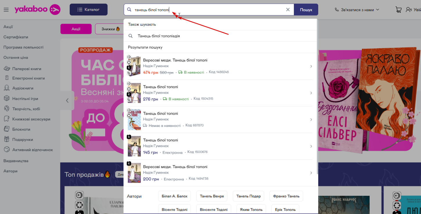Clear the search field with X icon
The height and width of the screenshot is (214, 421).
tap(288, 10)
